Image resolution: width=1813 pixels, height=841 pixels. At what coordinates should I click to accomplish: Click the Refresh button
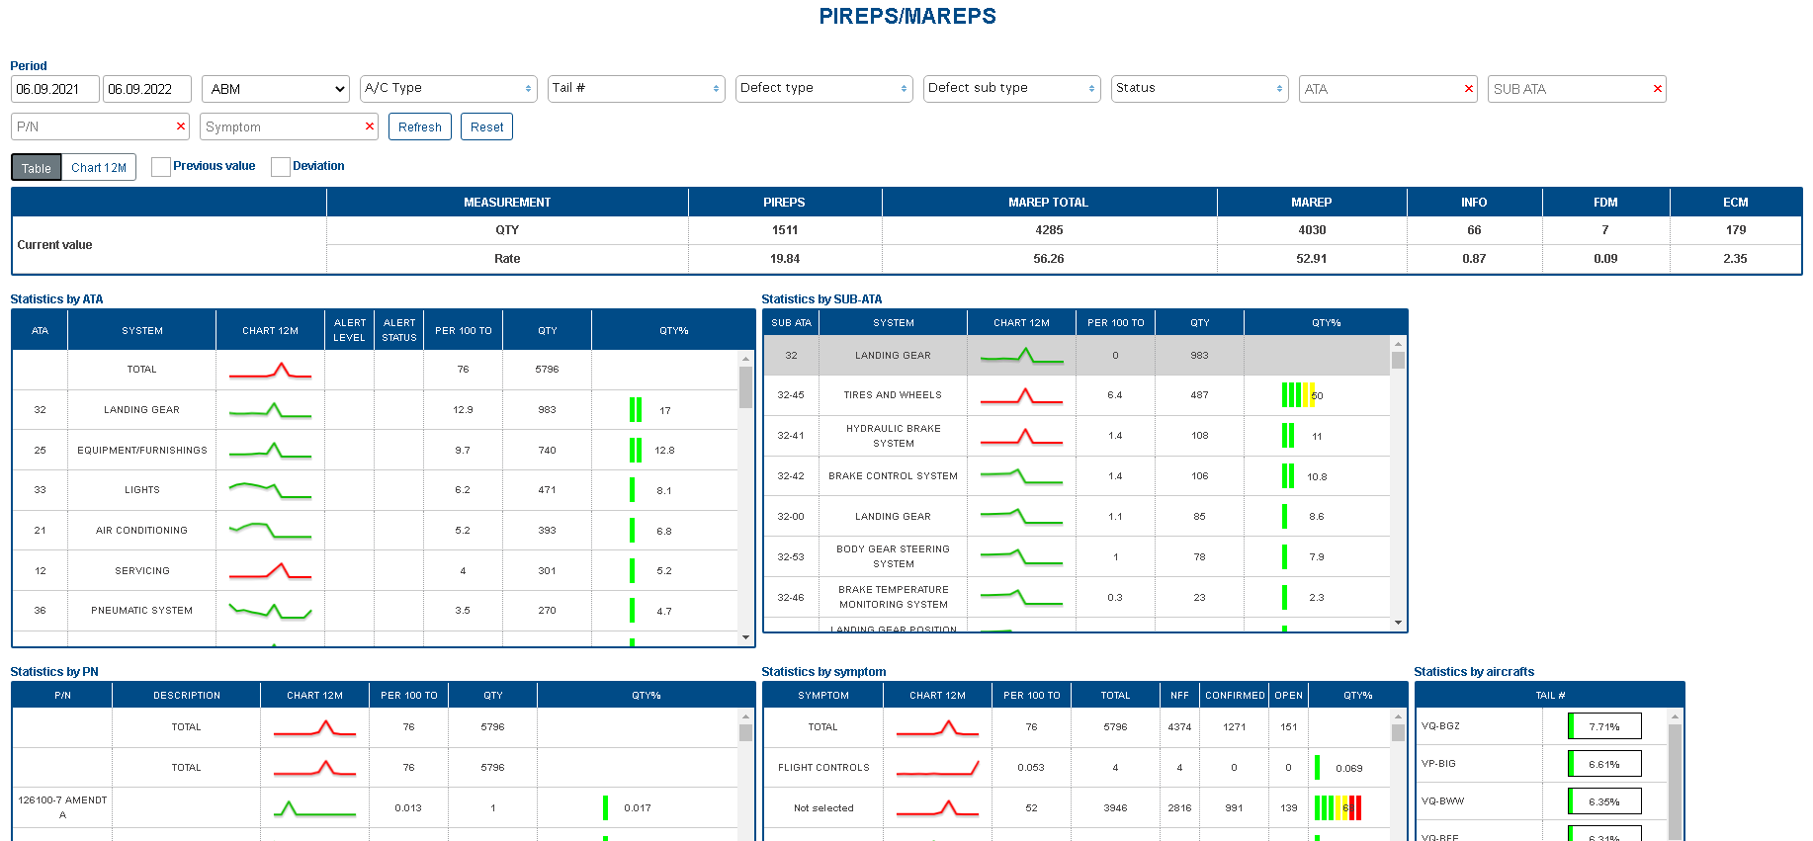pos(420,126)
